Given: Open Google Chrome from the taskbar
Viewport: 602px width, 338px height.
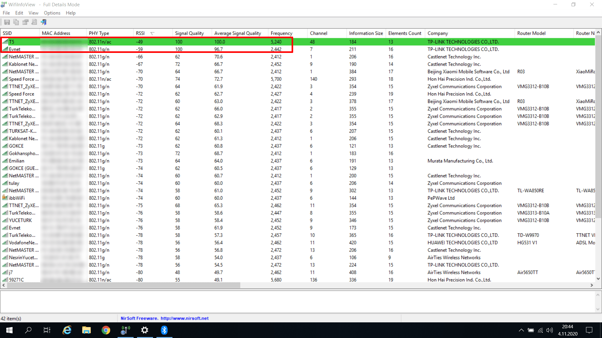Looking at the screenshot, I should pyautogui.click(x=106, y=330).
